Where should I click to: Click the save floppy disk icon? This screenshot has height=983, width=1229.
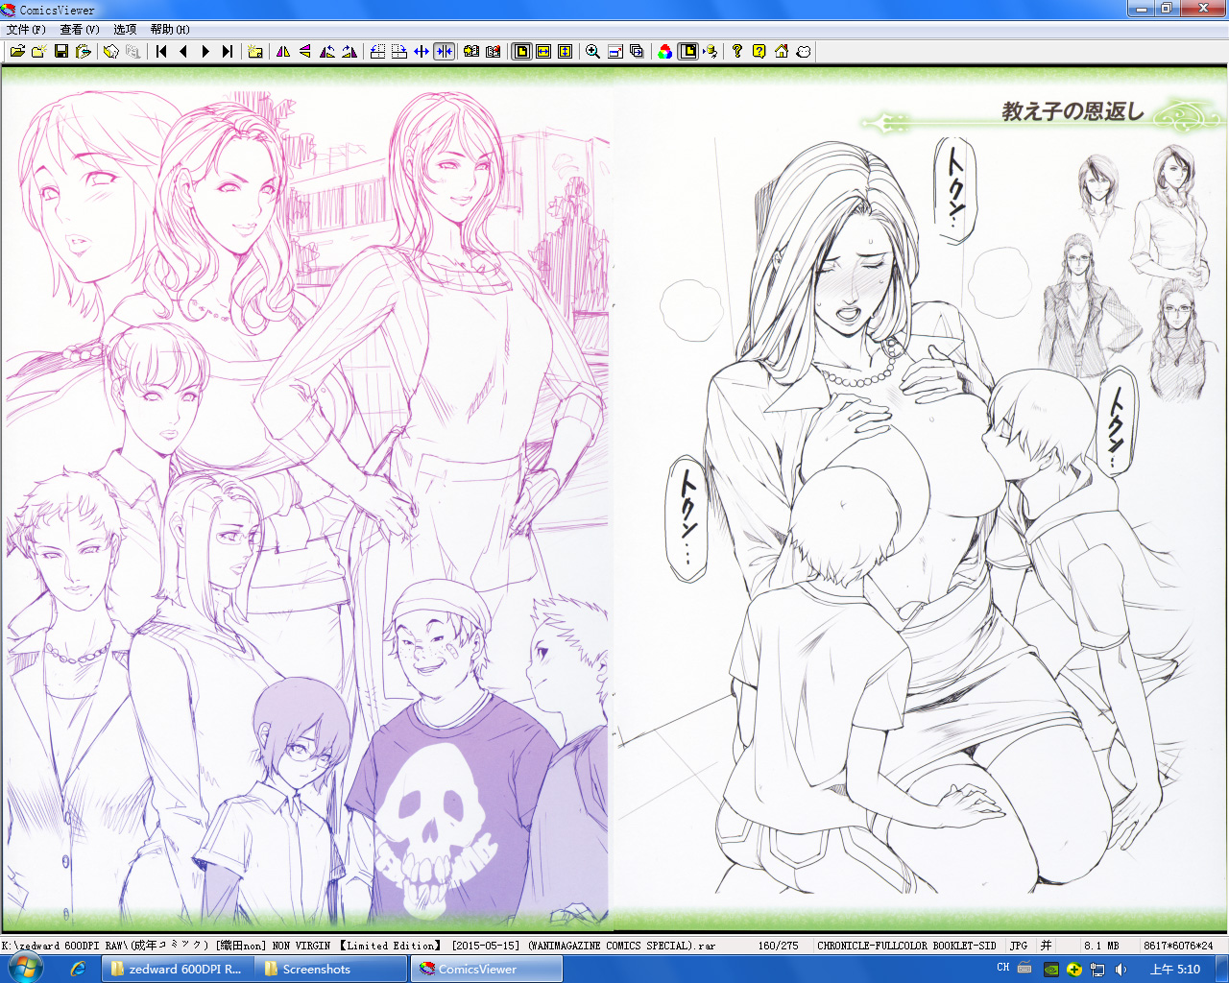click(61, 52)
